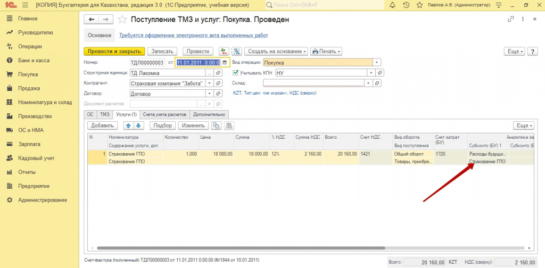
Task: Open the Руководителю section
Action: coord(36,32)
